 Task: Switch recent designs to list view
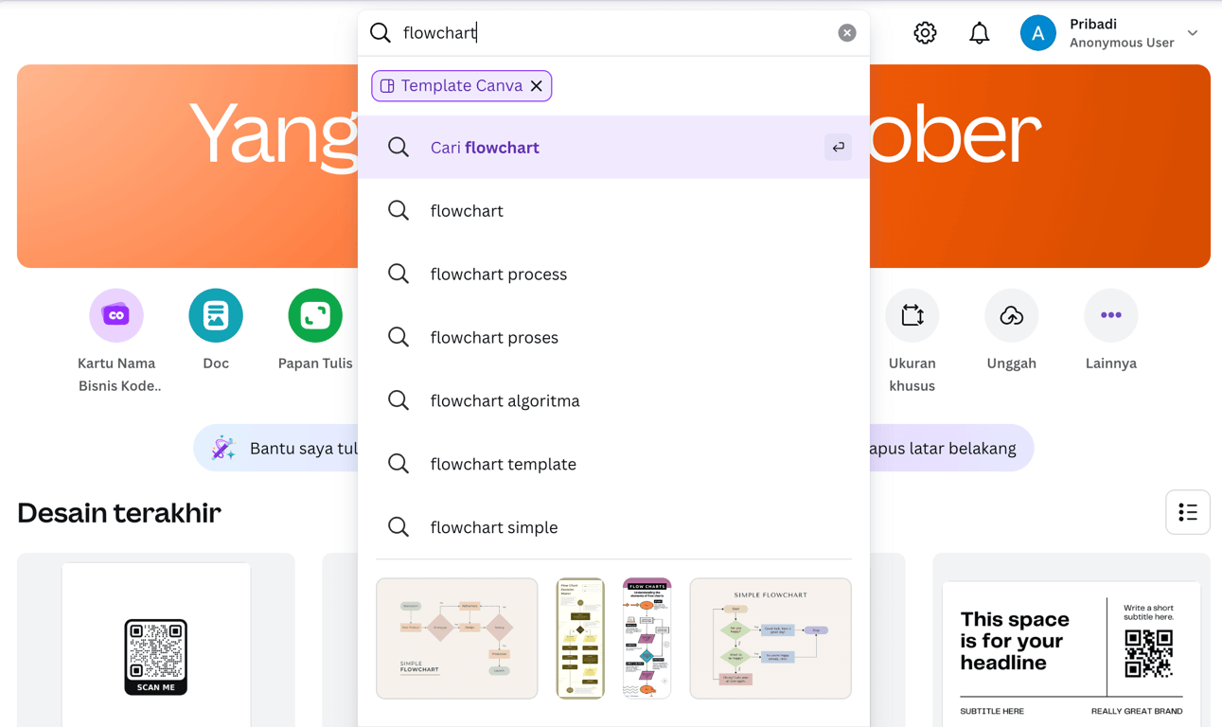(x=1187, y=512)
